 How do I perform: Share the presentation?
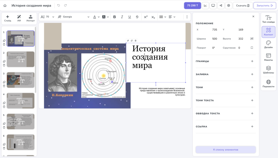tap(221, 5)
